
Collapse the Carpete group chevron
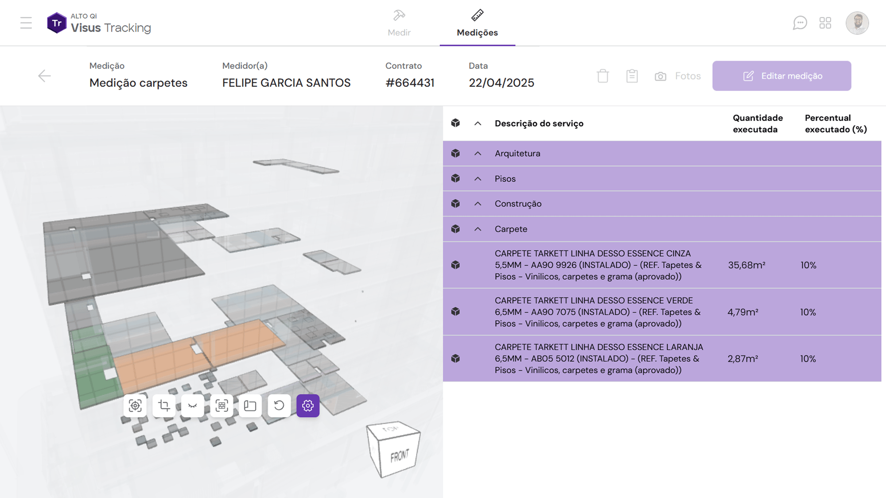tap(478, 229)
